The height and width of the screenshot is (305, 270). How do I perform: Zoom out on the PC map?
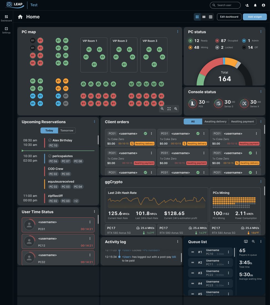tap(162, 109)
